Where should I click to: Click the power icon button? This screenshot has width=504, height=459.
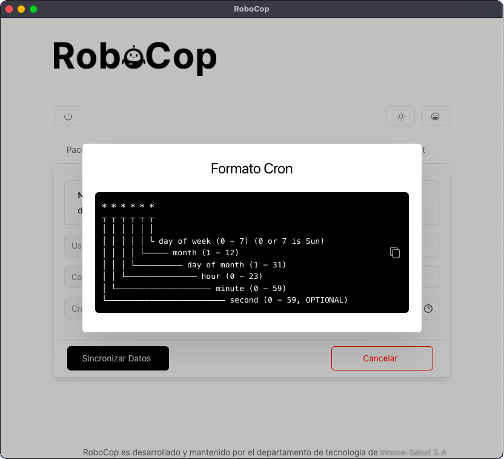68,116
